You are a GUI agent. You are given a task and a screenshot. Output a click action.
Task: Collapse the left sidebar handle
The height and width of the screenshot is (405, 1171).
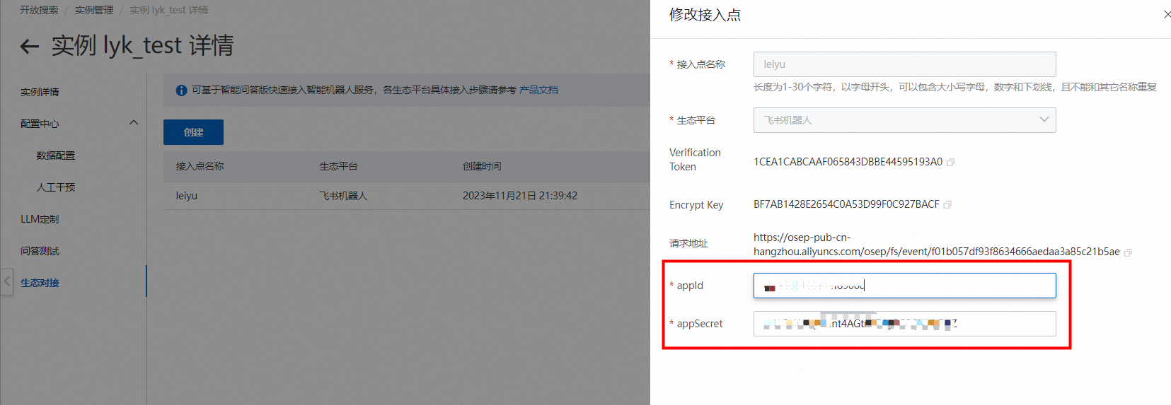coord(7,281)
